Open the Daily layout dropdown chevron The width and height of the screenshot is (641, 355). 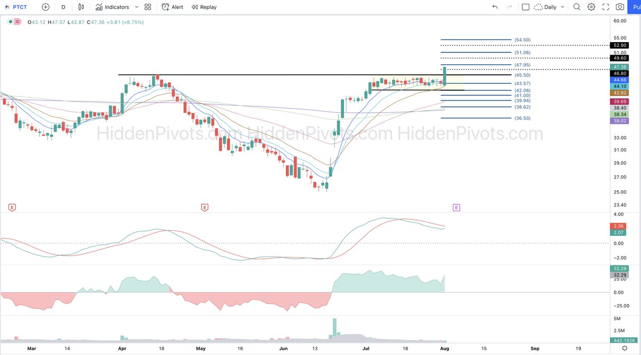tap(562, 7)
